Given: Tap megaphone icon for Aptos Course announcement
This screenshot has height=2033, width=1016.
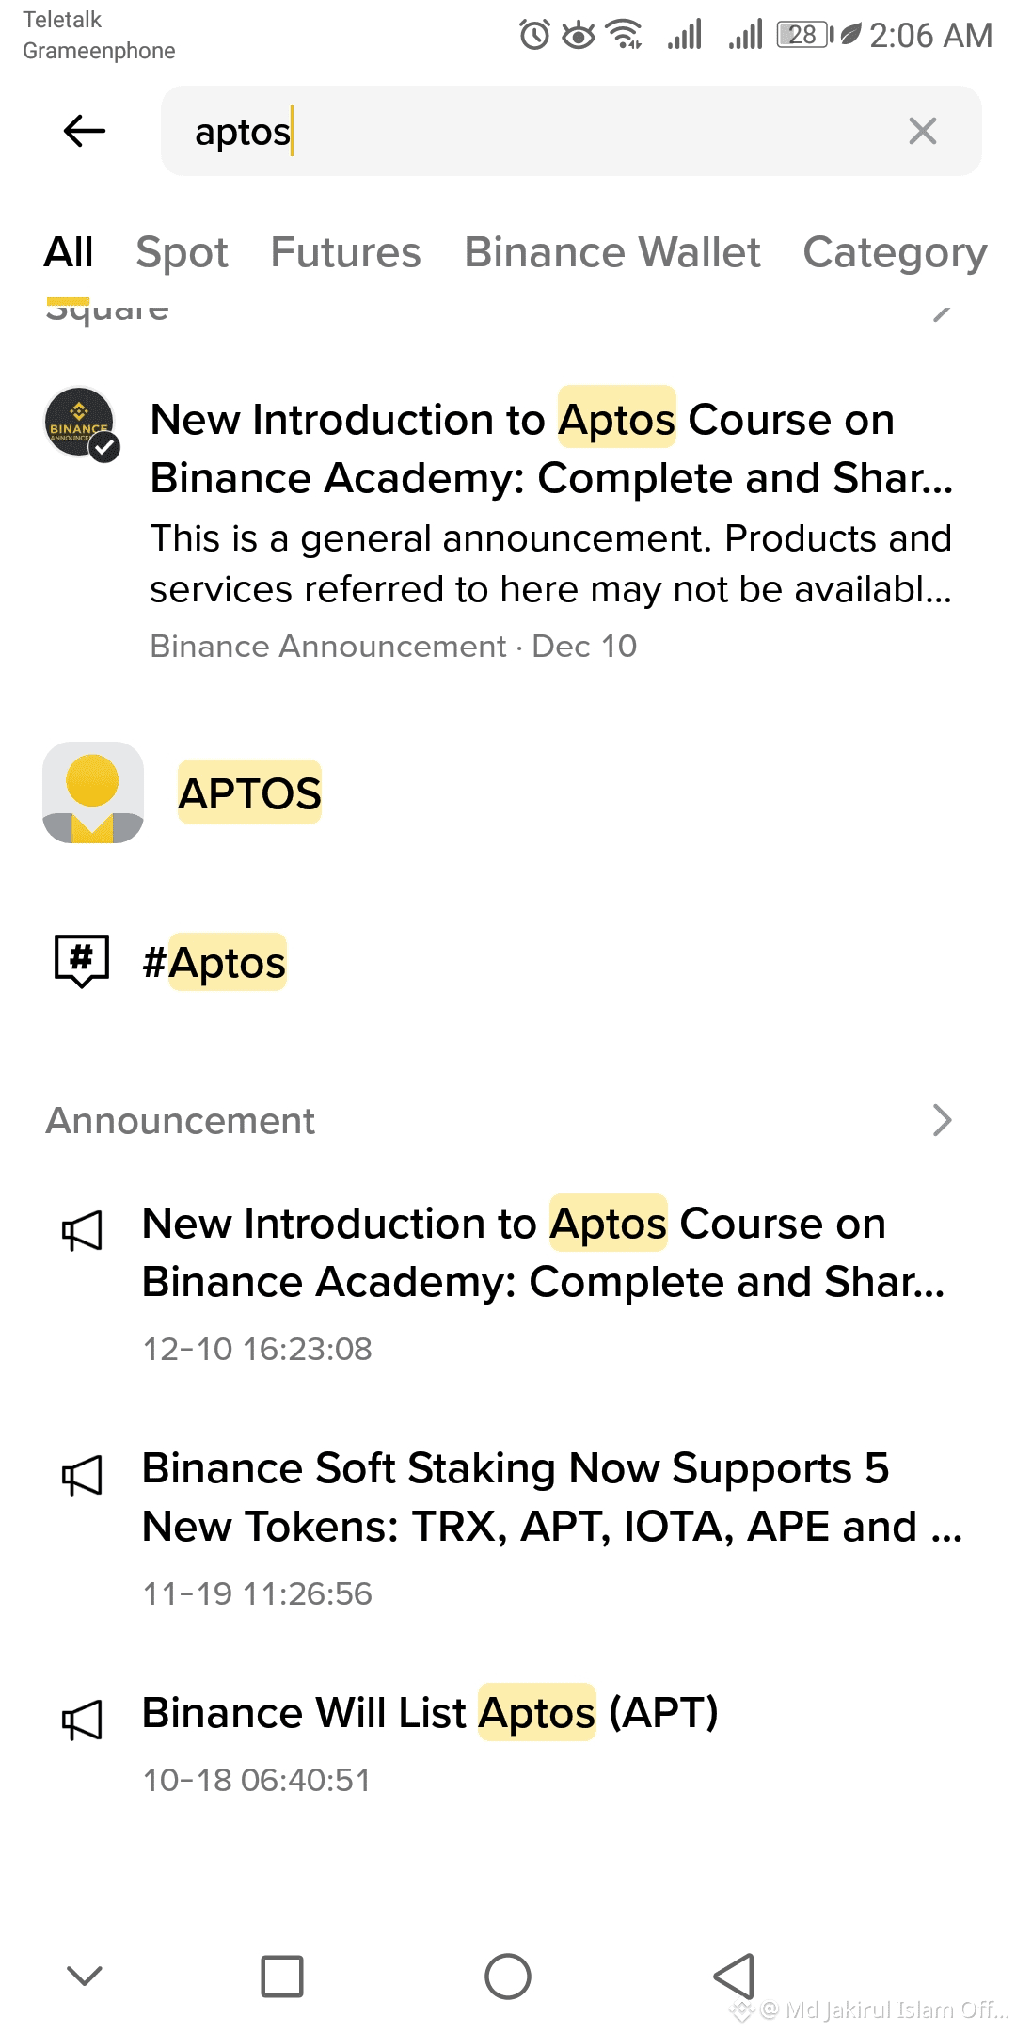Looking at the screenshot, I should pos(82,1230).
